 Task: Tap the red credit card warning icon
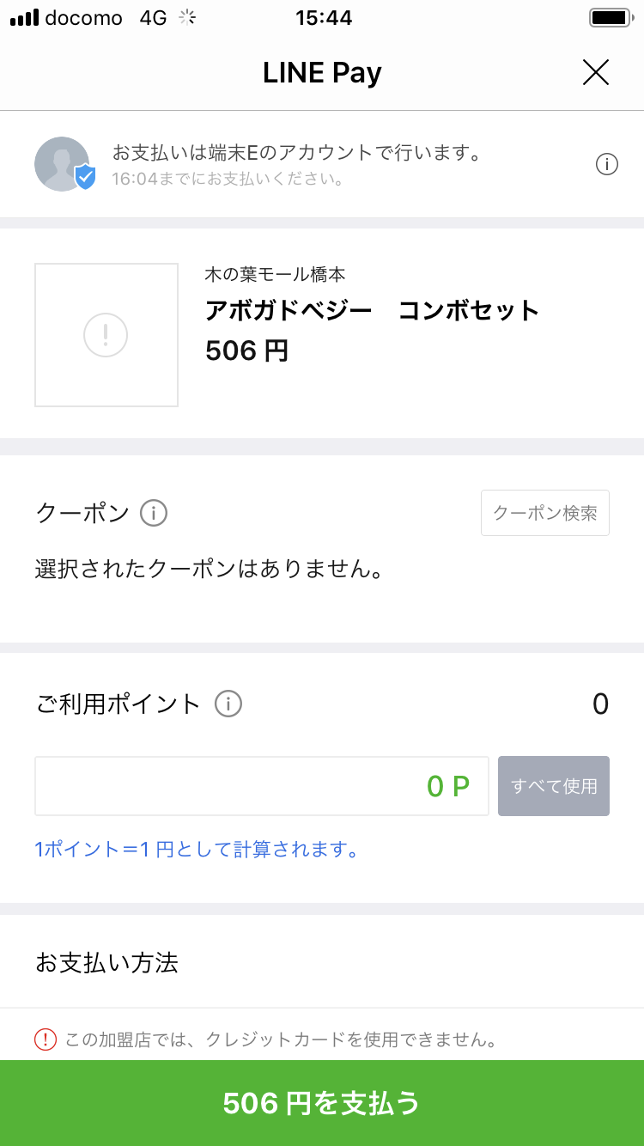coord(46,1039)
